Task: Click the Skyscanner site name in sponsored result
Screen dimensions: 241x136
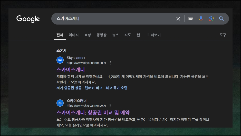Action: pyautogui.click(x=76, y=58)
